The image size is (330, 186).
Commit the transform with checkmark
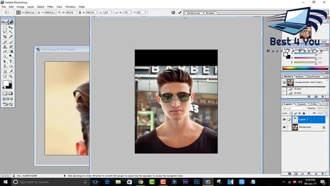tap(180, 12)
